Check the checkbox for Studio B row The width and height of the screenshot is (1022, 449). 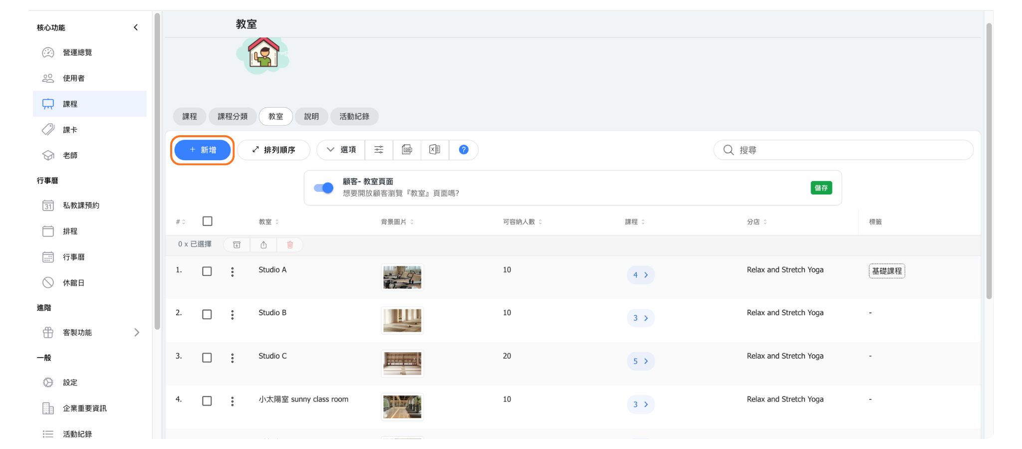[207, 315]
